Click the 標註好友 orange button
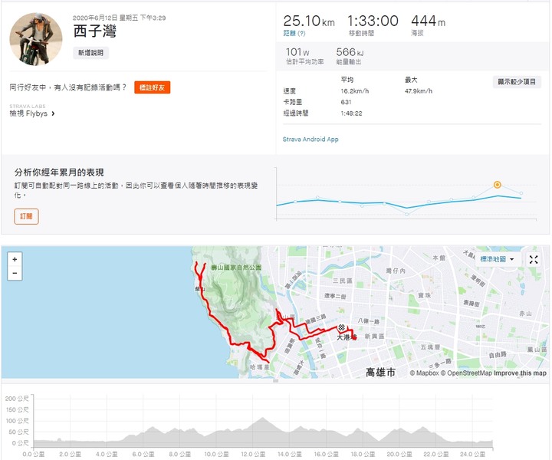This screenshot has height=460, width=552. point(152,87)
